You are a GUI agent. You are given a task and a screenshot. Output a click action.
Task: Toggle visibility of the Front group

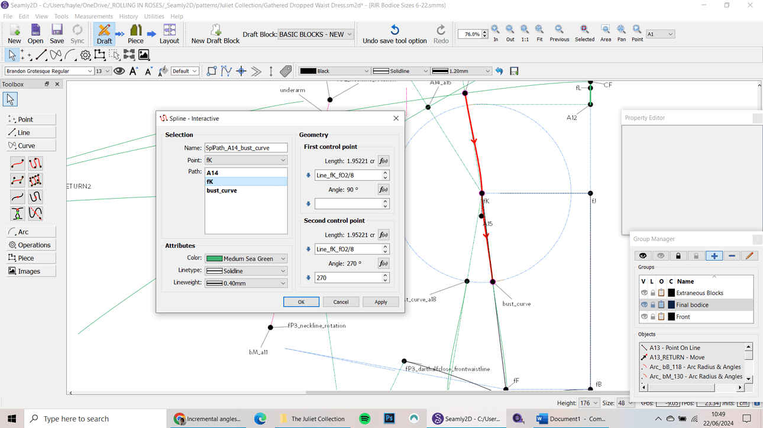click(643, 316)
